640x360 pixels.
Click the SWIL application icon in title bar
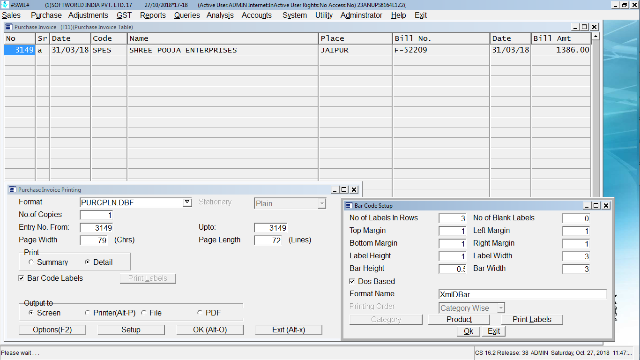(5, 5)
